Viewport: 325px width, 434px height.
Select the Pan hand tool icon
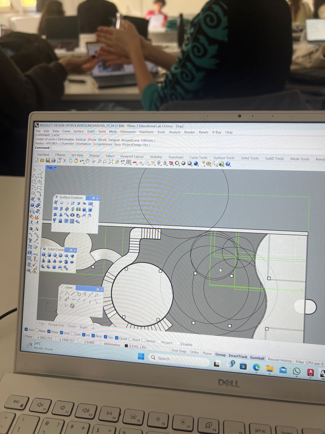tap(87, 161)
